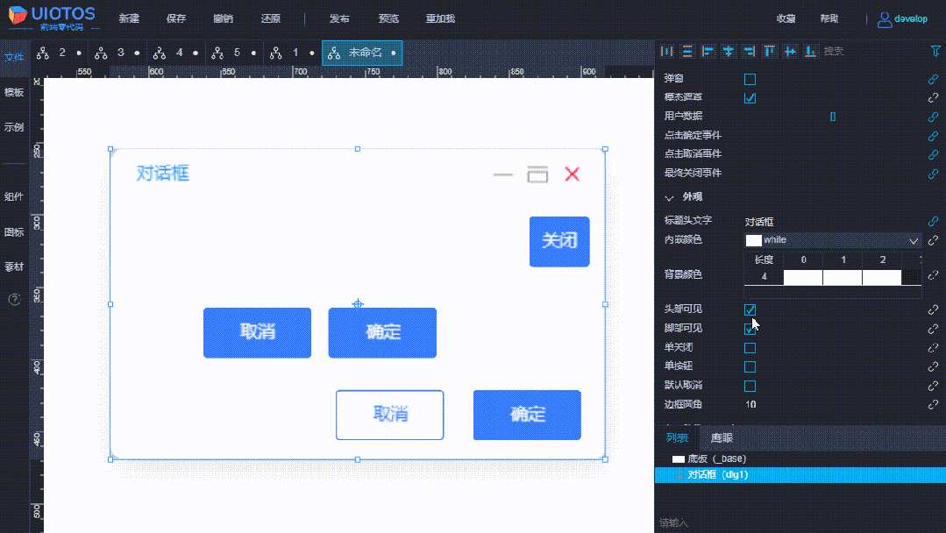Select the align top icon
The height and width of the screenshot is (533, 946).
pos(769,51)
